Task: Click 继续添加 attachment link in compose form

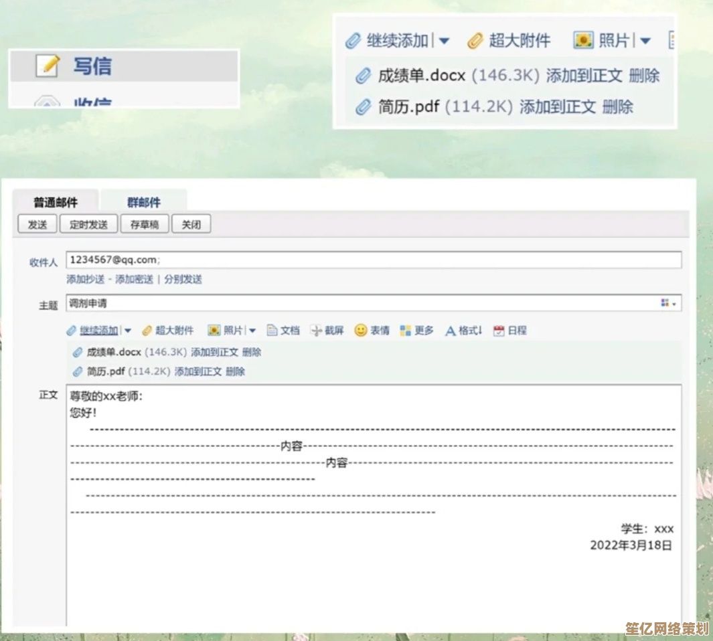Action: pos(99,331)
